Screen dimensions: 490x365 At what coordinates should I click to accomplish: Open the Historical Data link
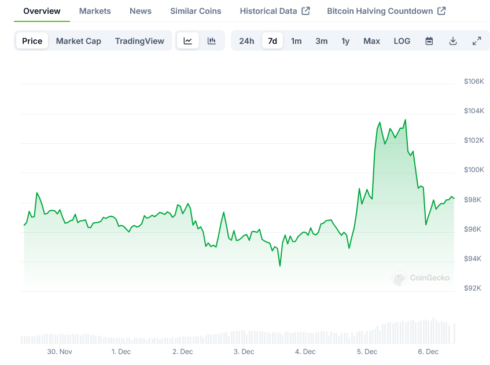click(x=268, y=11)
